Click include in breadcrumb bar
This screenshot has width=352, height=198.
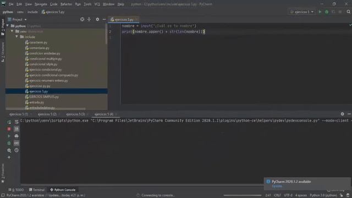tap(32, 12)
